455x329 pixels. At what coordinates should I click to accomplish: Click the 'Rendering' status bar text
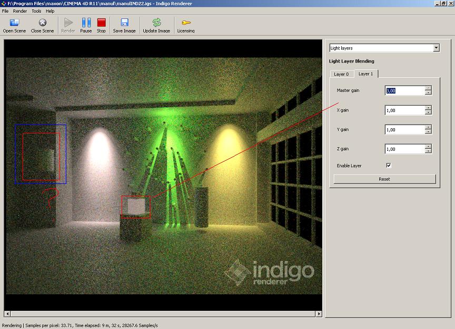point(12,325)
